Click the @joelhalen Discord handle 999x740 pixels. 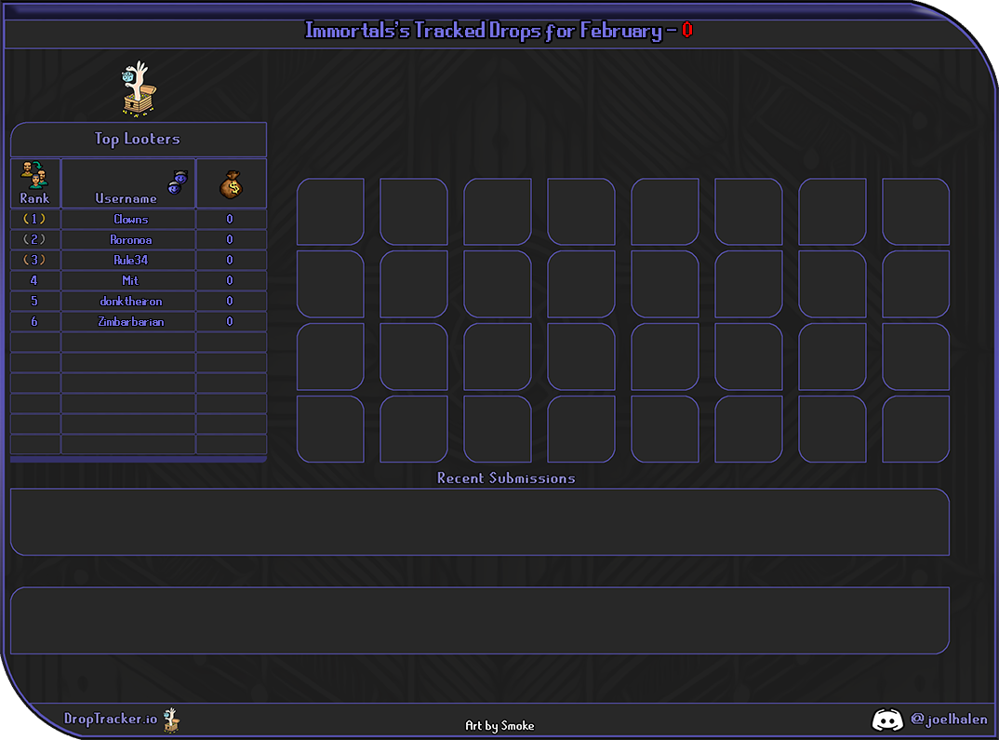point(949,720)
